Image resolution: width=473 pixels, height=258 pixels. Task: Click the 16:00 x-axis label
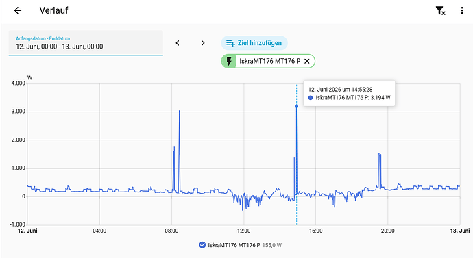coord(315,231)
